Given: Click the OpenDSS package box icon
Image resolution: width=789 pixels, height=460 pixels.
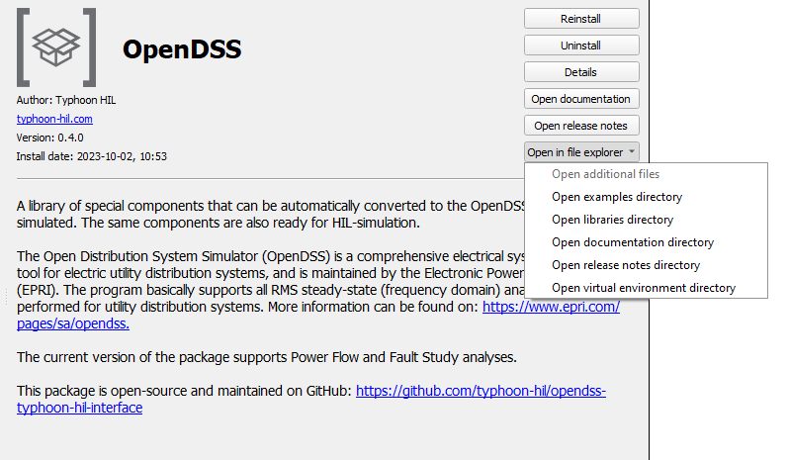Looking at the screenshot, I should click(55, 46).
